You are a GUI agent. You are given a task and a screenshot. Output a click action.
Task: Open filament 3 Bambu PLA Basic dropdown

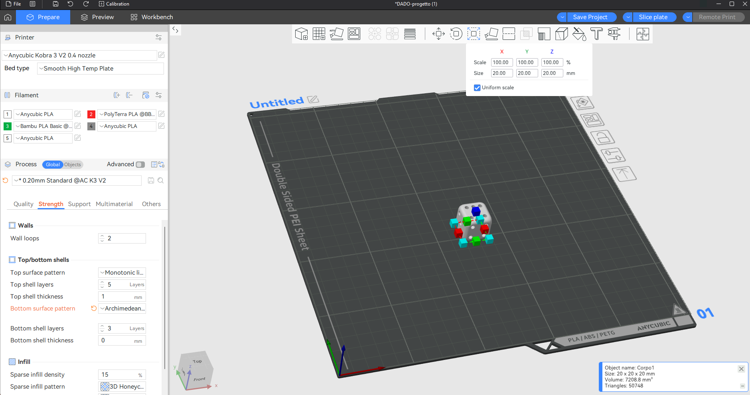click(x=43, y=126)
